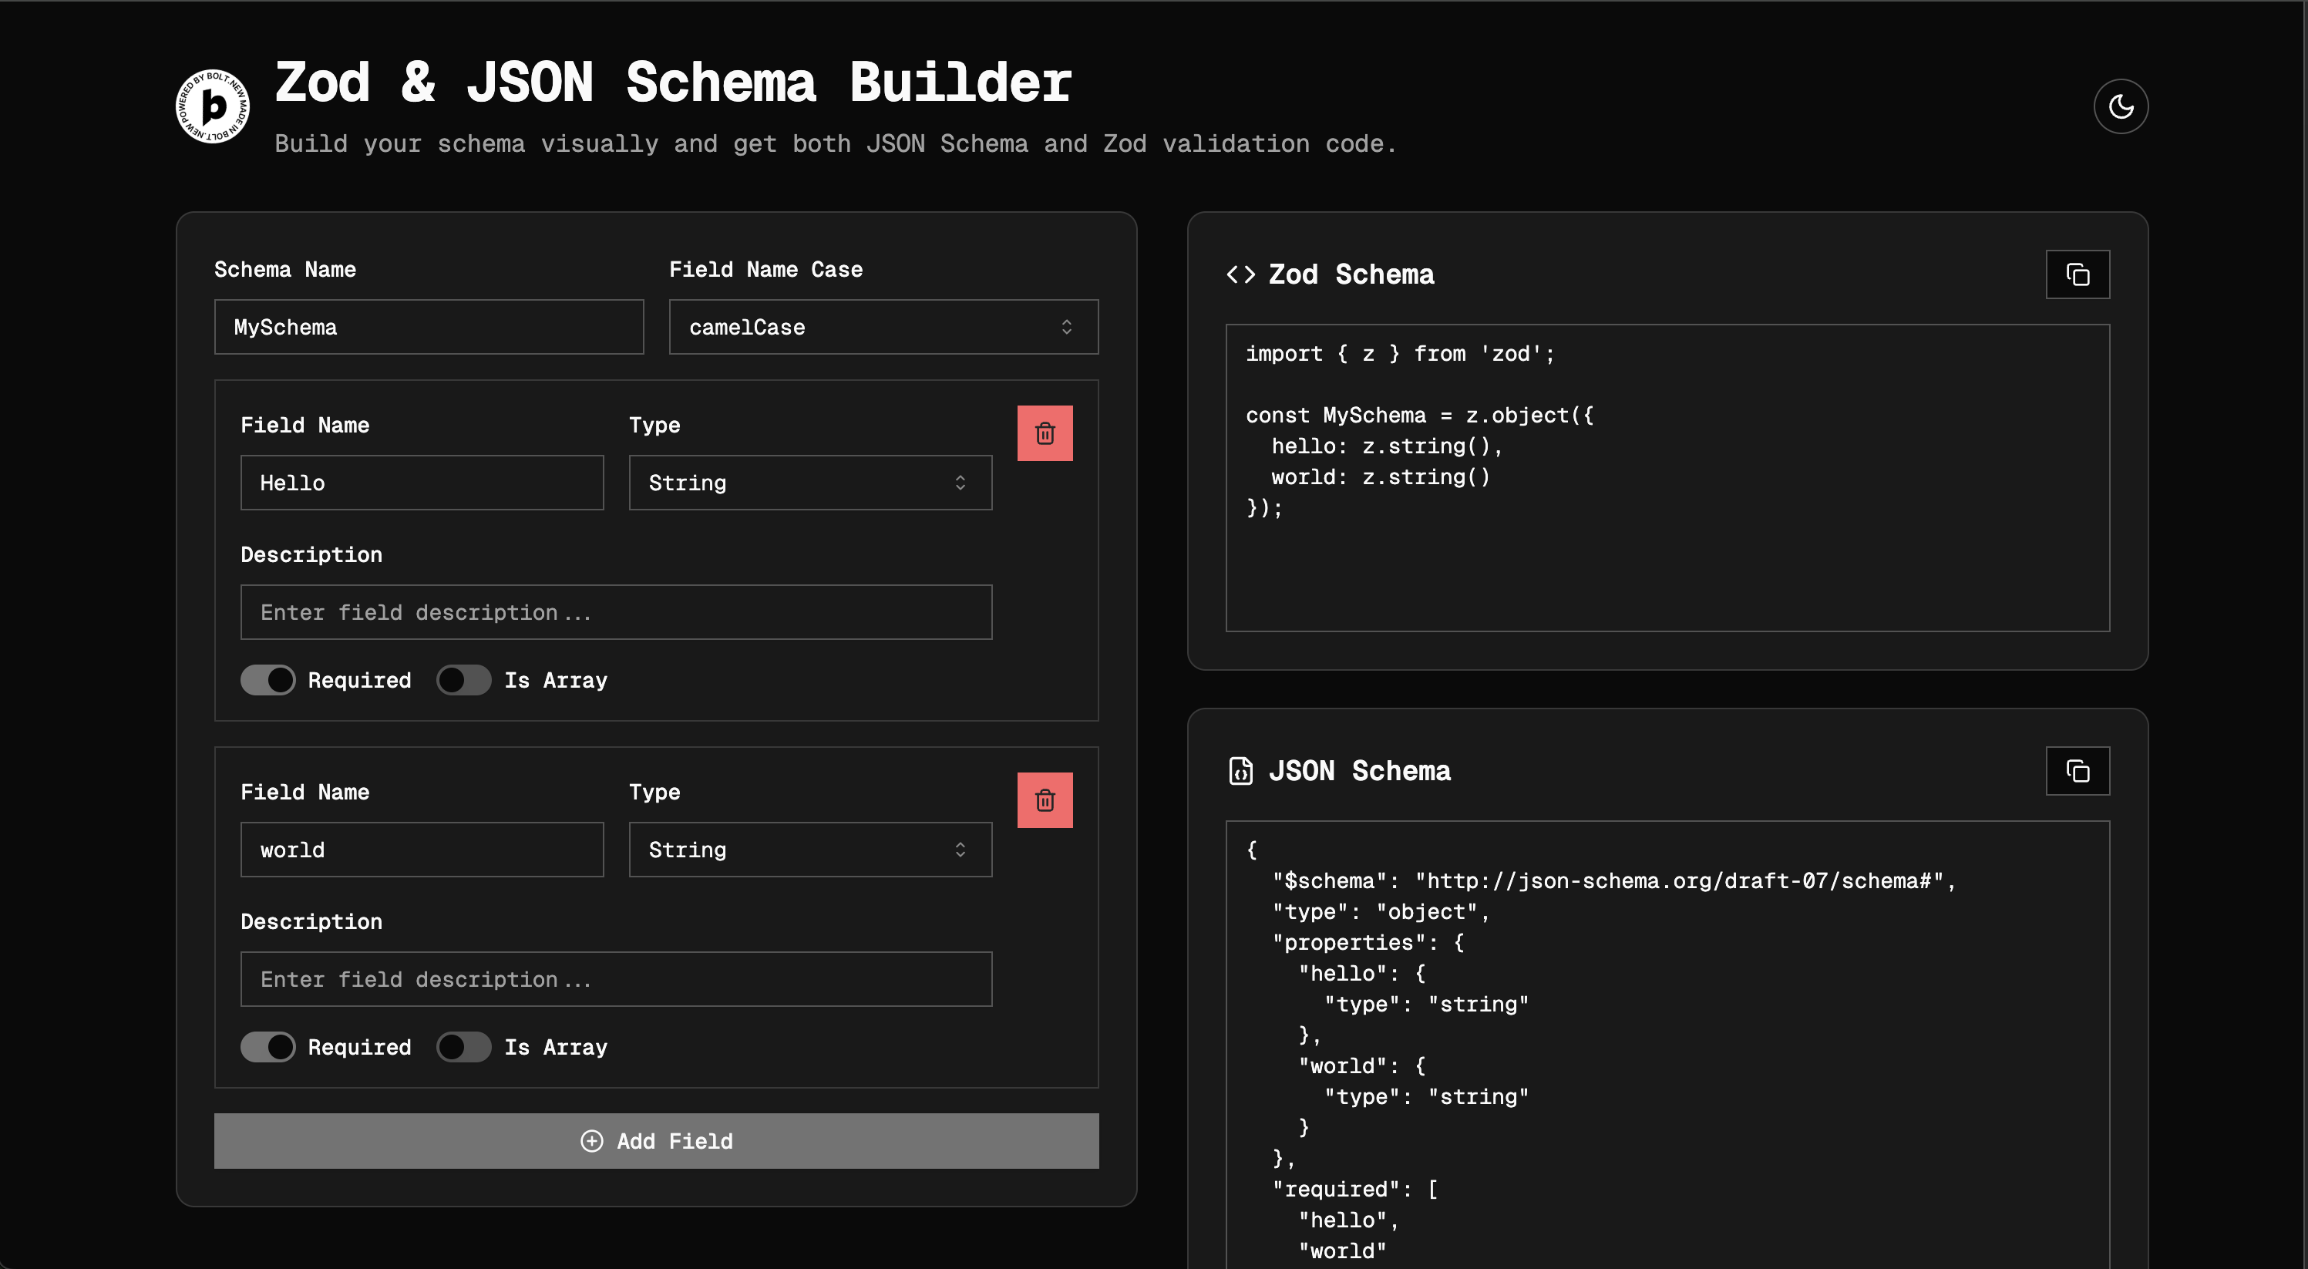Enable Is Array for world field

tap(463, 1047)
